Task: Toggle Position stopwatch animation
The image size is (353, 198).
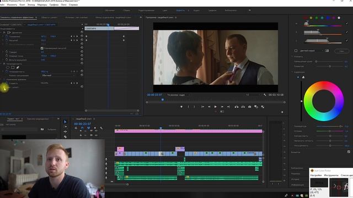Action: [x=7, y=36]
